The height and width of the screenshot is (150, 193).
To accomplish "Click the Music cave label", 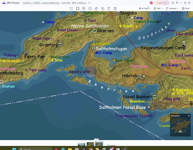I will click(x=59, y=57).
